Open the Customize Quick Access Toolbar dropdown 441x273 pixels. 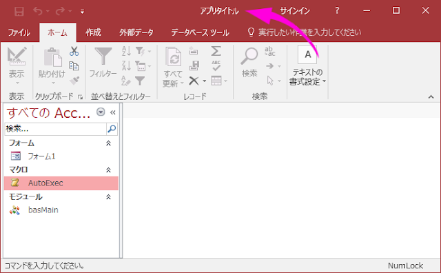(82, 12)
